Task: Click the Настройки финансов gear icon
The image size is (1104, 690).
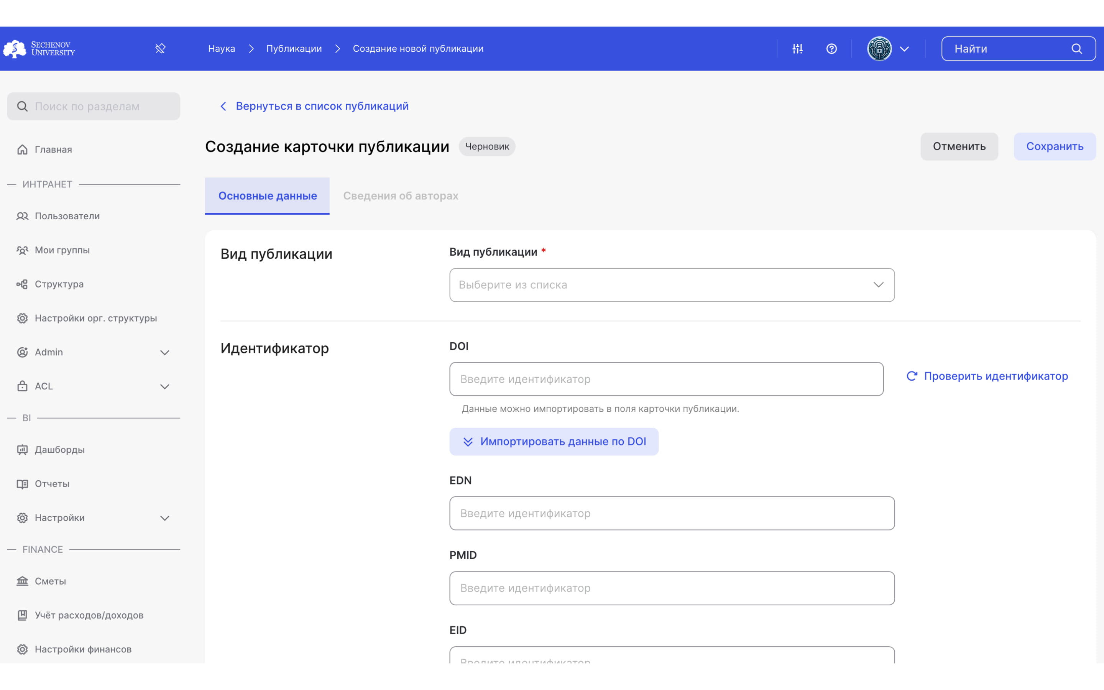Action: click(22, 649)
